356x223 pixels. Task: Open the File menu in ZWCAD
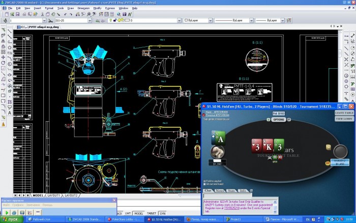click(10, 8)
